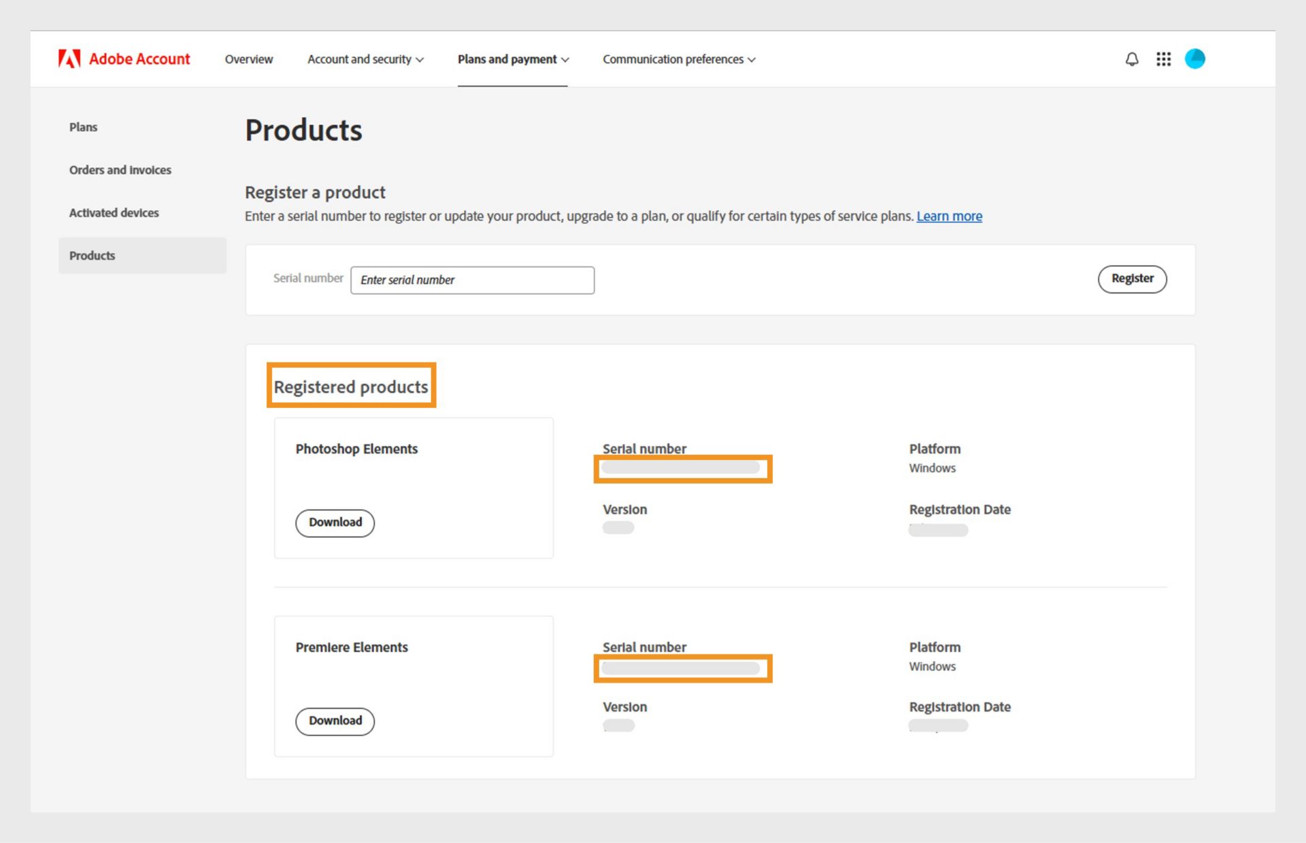Open Orders and invoices section
The image size is (1306, 843).
120,170
